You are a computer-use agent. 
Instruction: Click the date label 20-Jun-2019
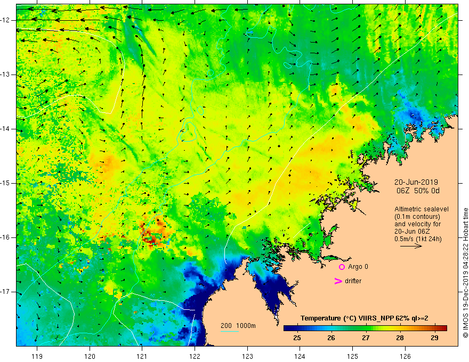pyautogui.click(x=416, y=182)
